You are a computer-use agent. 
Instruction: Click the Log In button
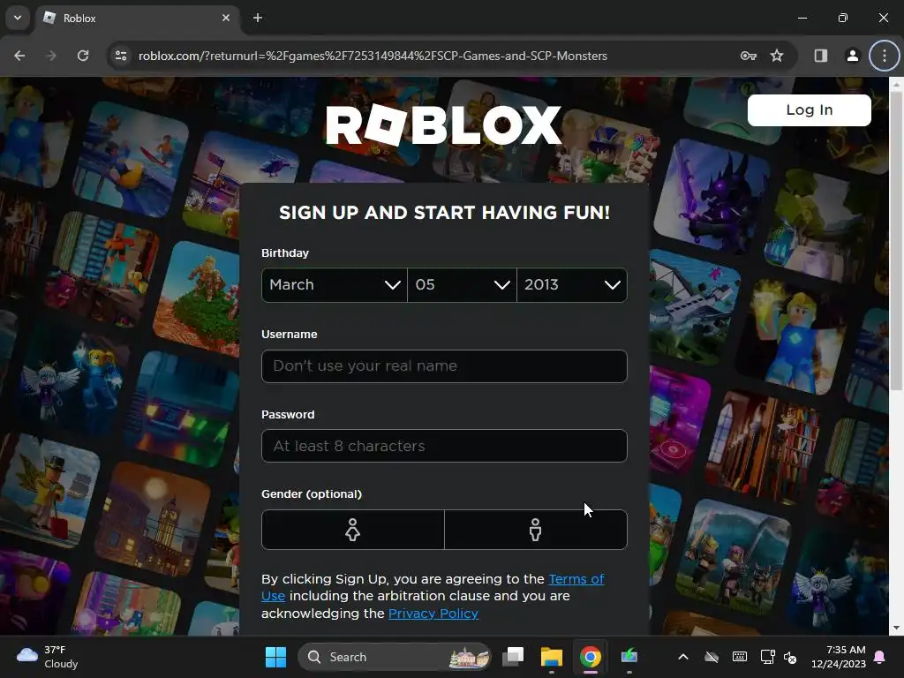tap(809, 110)
